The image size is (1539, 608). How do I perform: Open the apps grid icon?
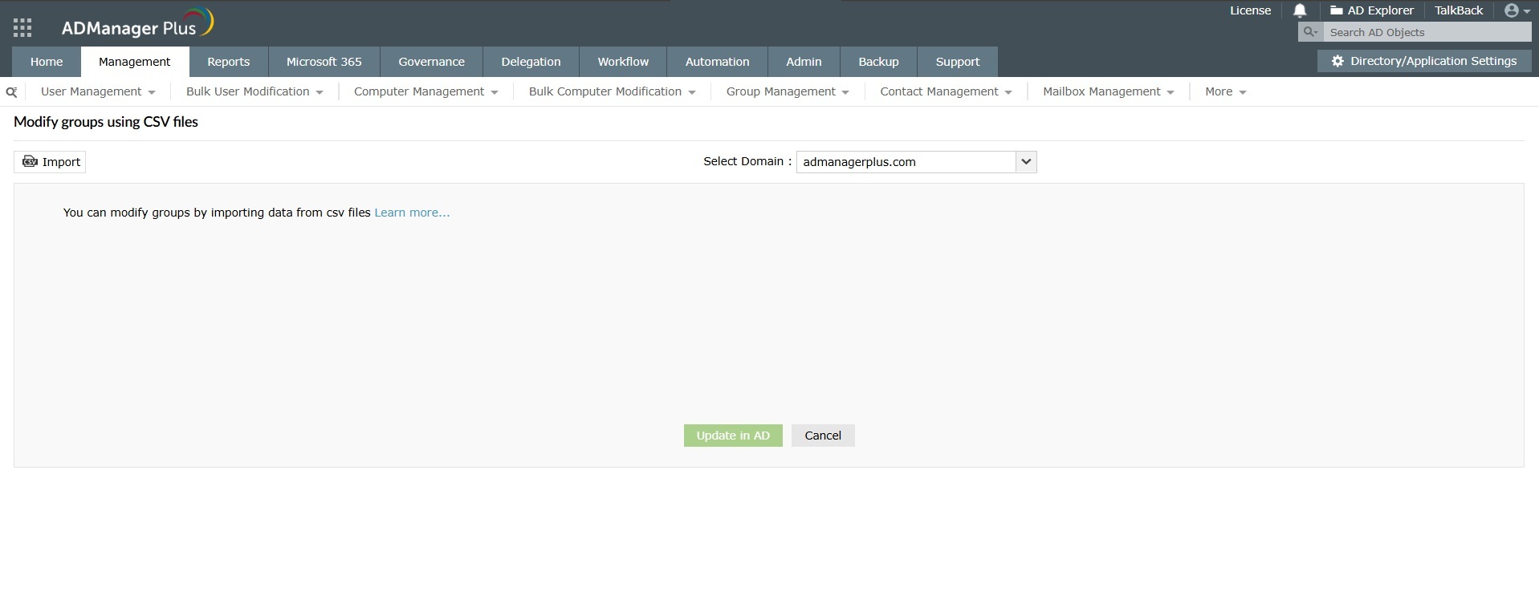pos(22,28)
